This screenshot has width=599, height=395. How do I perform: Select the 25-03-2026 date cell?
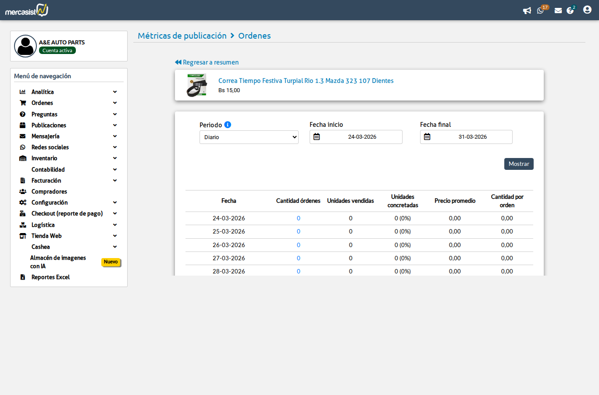coord(229,231)
